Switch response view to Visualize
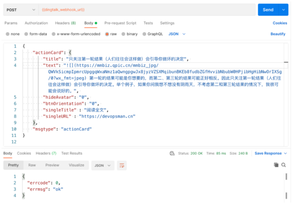Viewport: 293px width, 204px height. 76,165
